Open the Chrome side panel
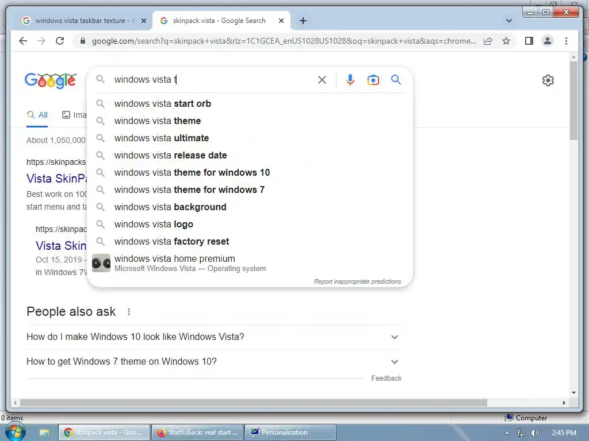The image size is (589, 441). click(529, 41)
